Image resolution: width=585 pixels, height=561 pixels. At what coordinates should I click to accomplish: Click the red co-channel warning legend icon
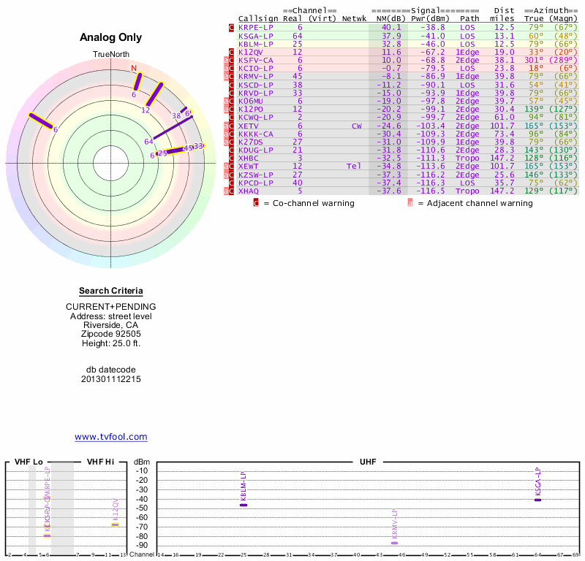[x=257, y=203]
